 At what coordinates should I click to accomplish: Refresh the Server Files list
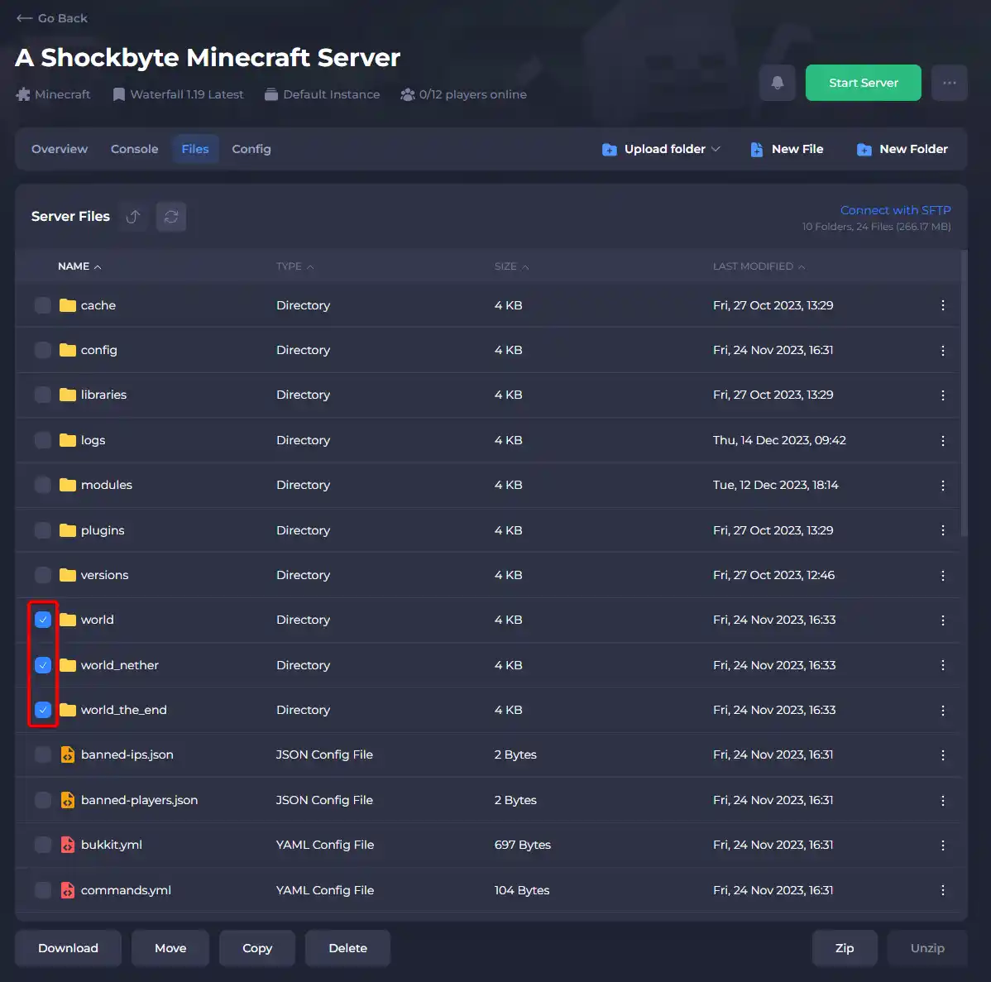click(171, 217)
